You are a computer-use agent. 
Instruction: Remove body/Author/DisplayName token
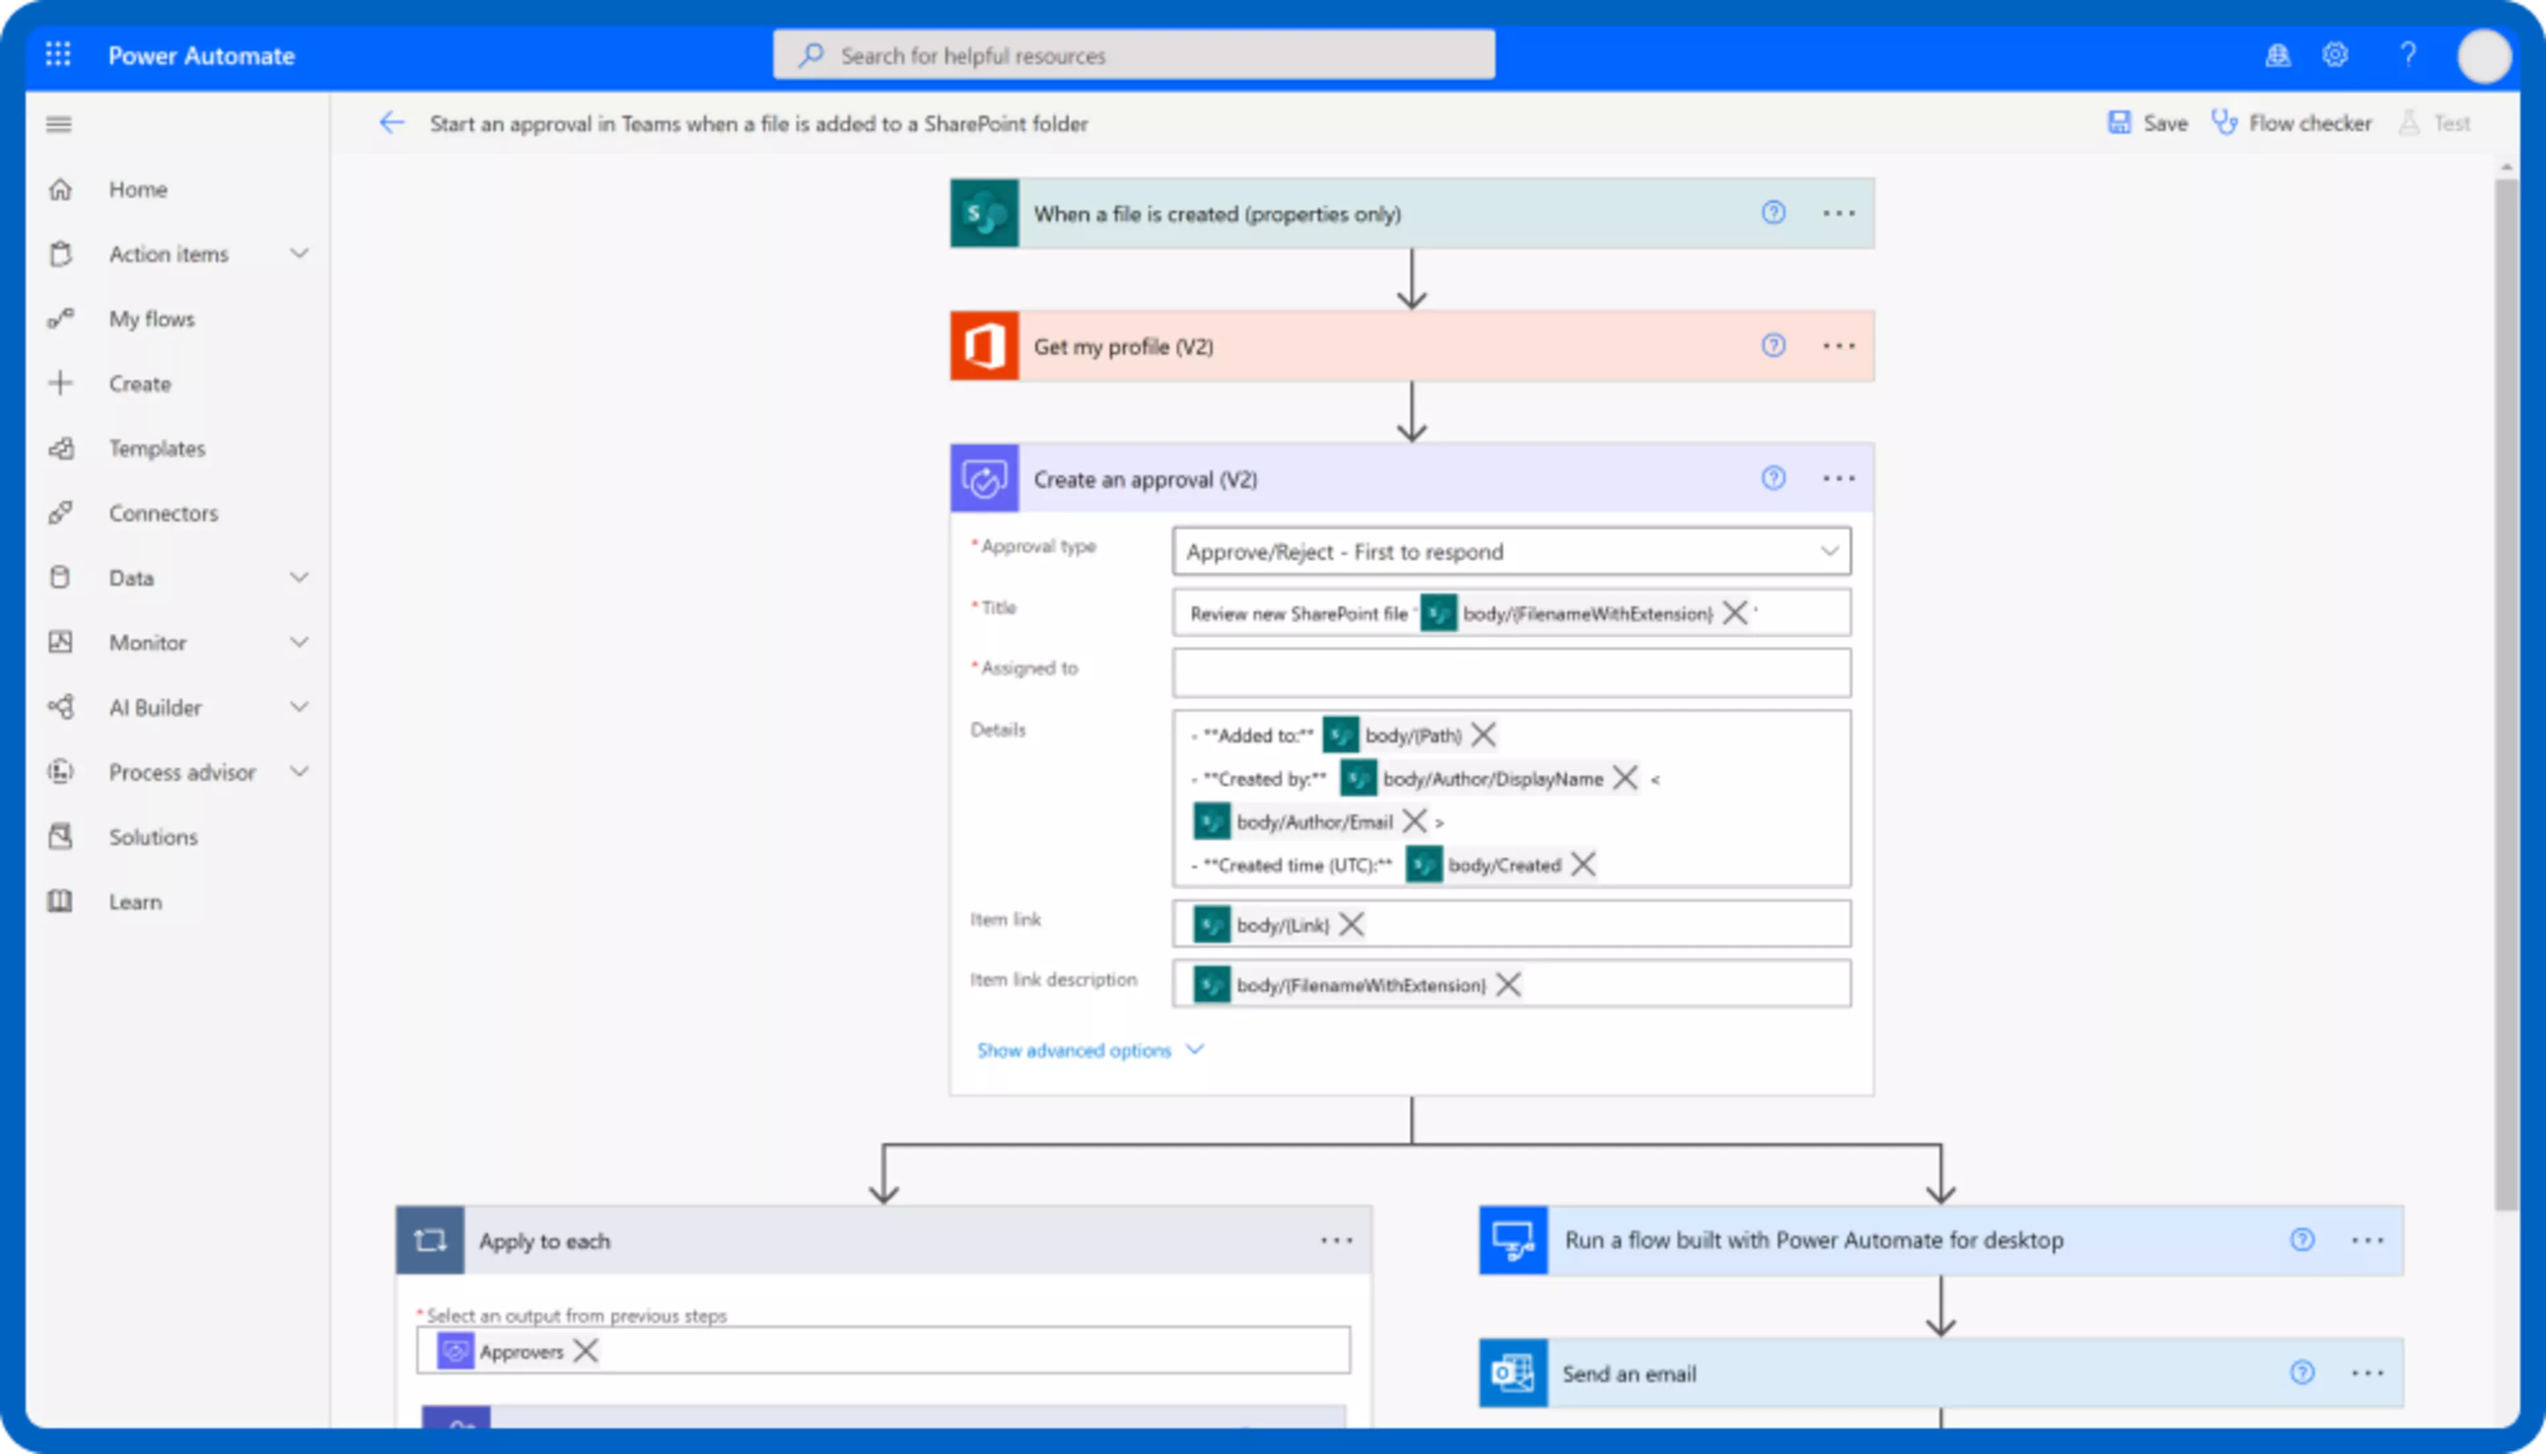[x=1626, y=778]
